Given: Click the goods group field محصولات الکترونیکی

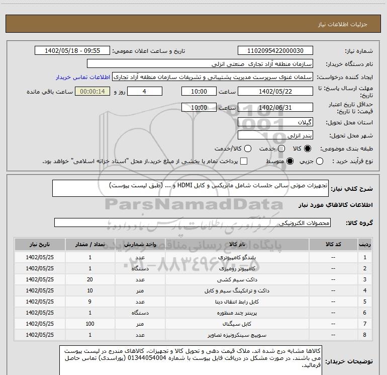Looking at the screenshot, I should 192,222.
